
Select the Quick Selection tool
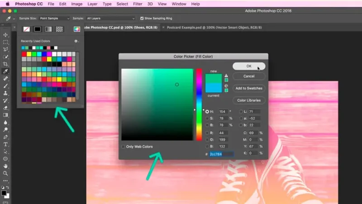(x=5, y=57)
